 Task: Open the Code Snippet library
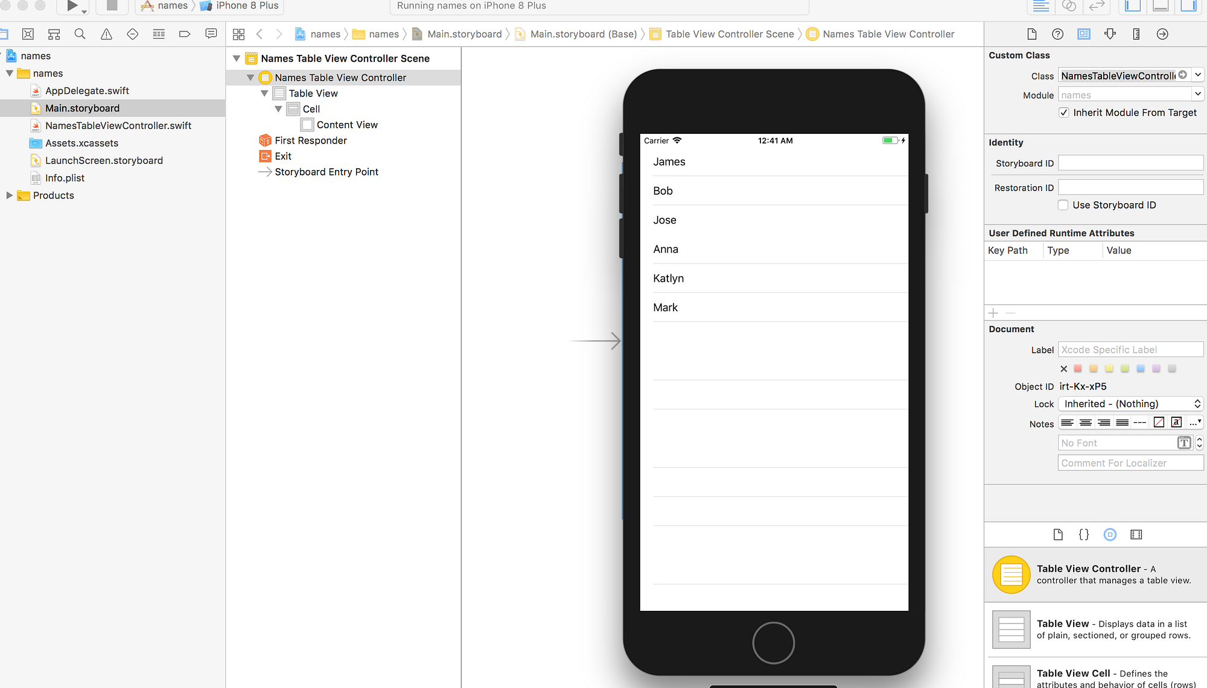click(x=1084, y=534)
